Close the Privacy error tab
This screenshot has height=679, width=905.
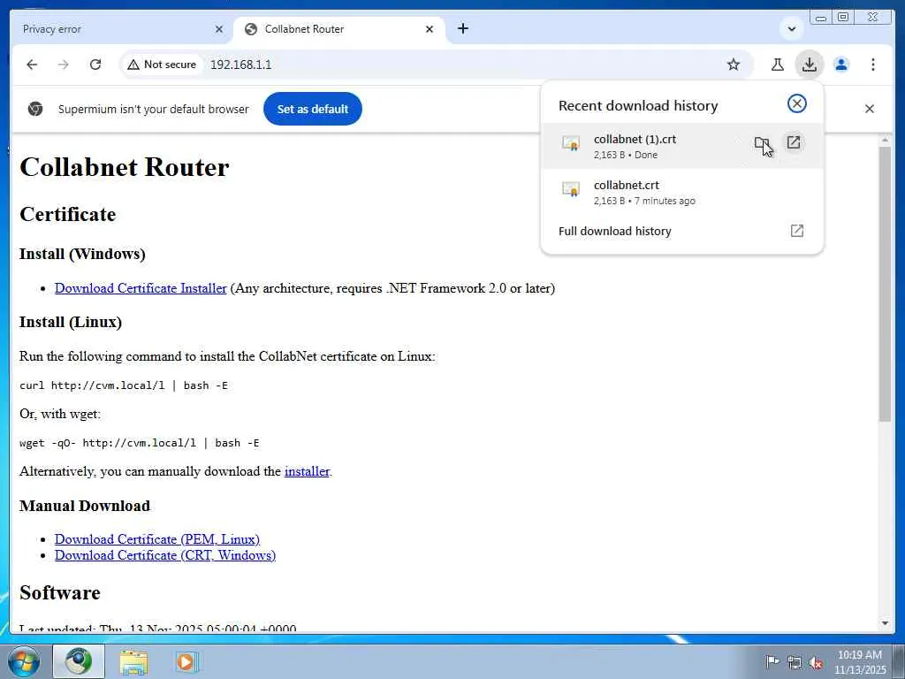coord(219,29)
